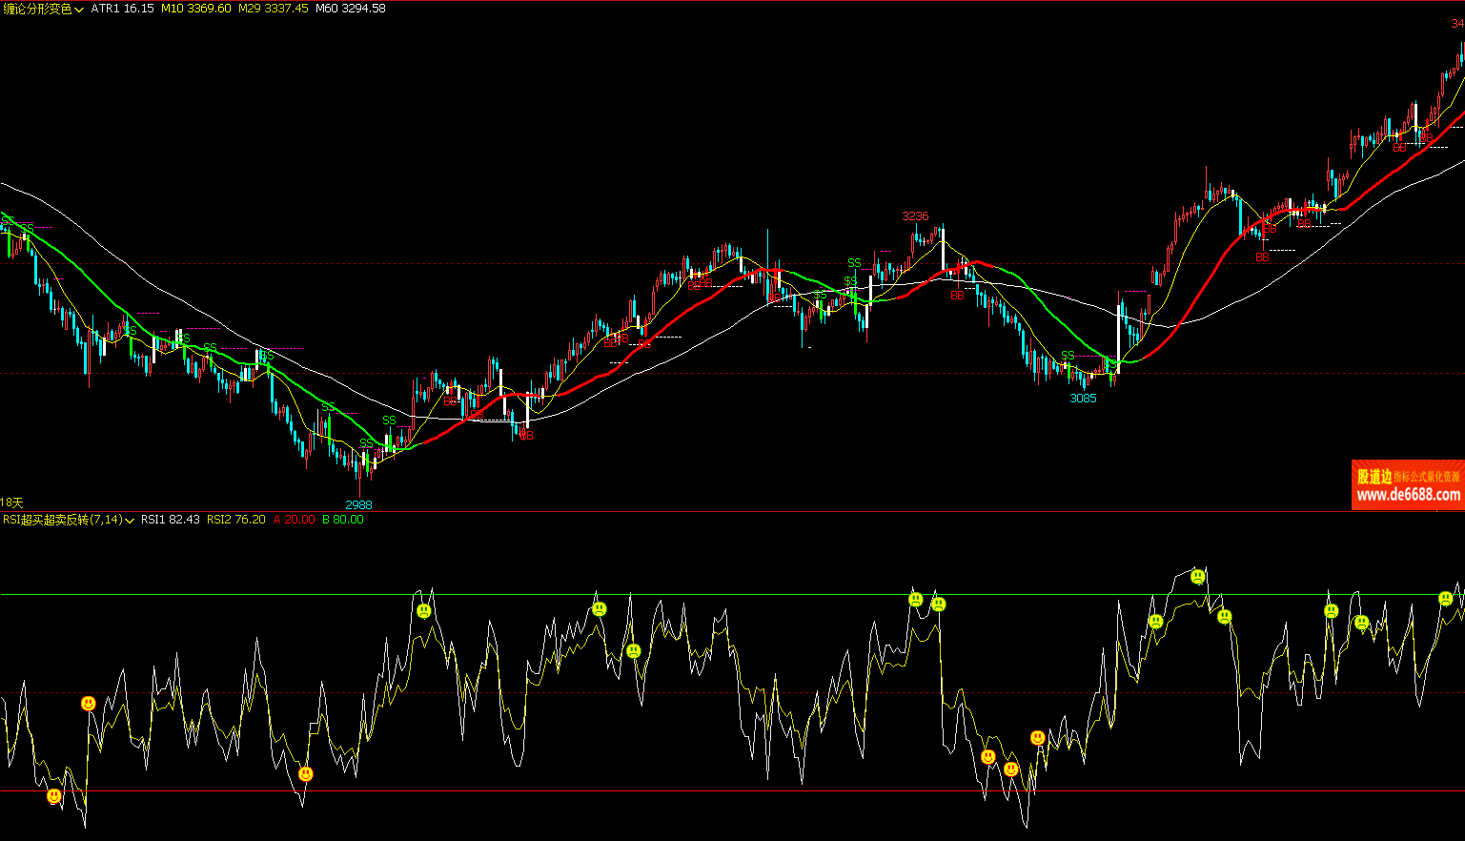Click the 18天 period label
The height and width of the screenshot is (841, 1465).
tap(11, 503)
